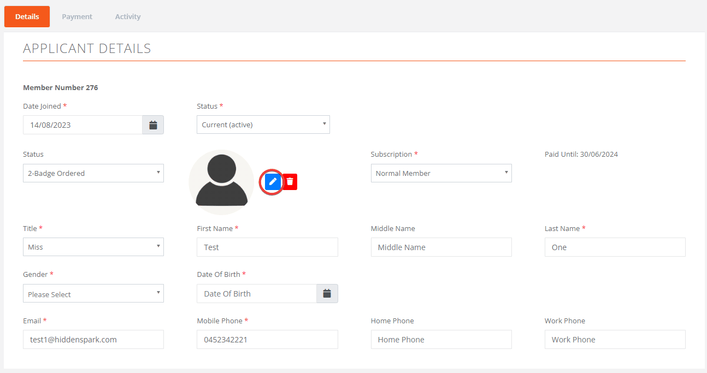Click the red trash delete photo icon
The width and height of the screenshot is (707, 373).
290,181
